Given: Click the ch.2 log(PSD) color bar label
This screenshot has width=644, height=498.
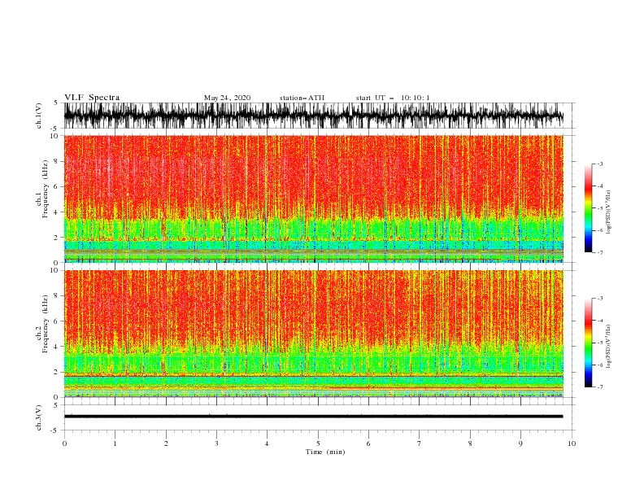Looking at the screenshot, I should [x=608, y=347].
